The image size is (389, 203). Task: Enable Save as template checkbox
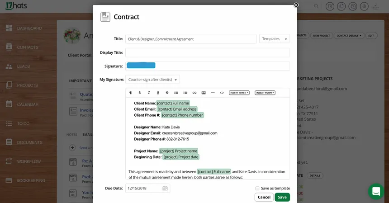coord(257,188)
